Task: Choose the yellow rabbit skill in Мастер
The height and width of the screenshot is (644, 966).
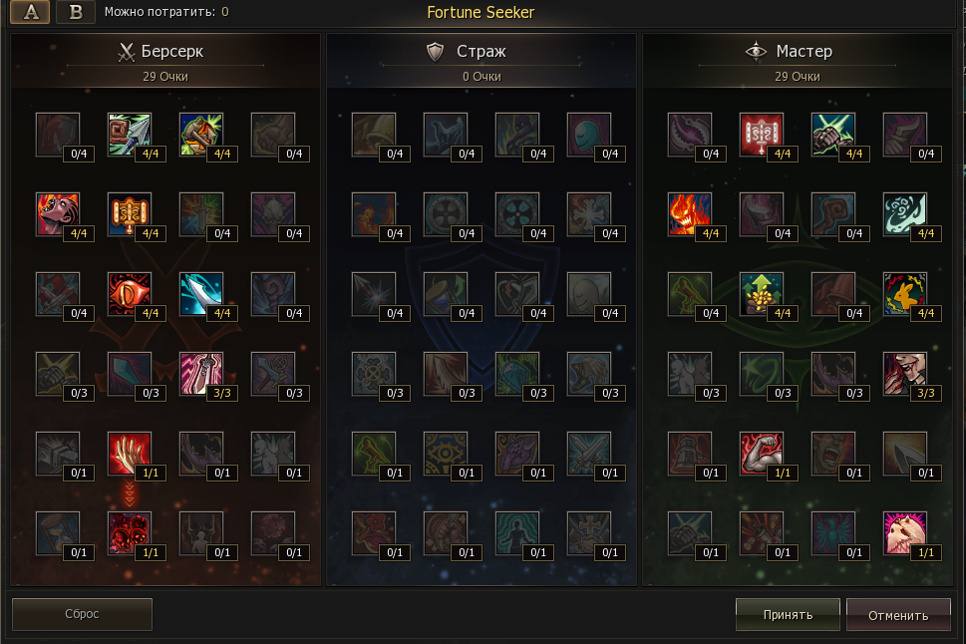Action: click(905, 294)
